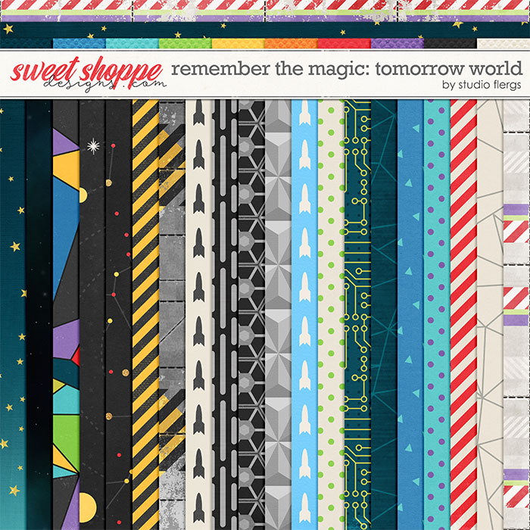The image size is (530, 530).
Task: Select the cream paper with dark rockets
Action: click(x=198, y=315)
